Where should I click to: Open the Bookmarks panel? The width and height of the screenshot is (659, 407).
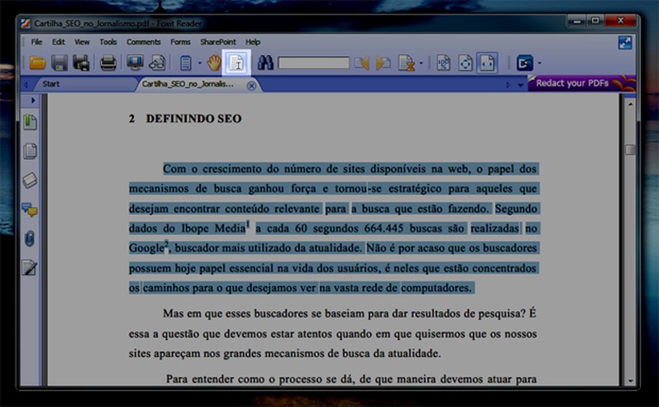[30, 123]
